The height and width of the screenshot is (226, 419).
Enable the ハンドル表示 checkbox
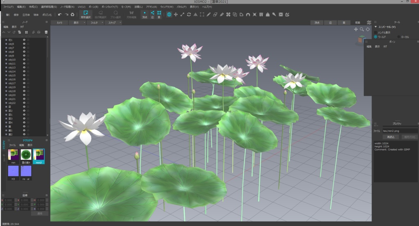pos(376,33)
